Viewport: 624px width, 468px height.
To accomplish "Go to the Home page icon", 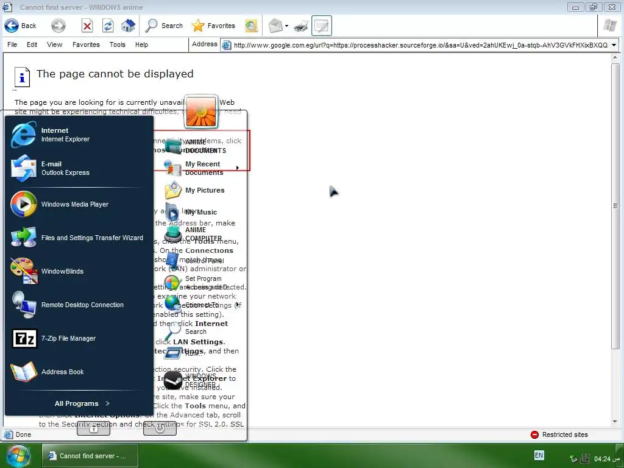I will [128, 26].
